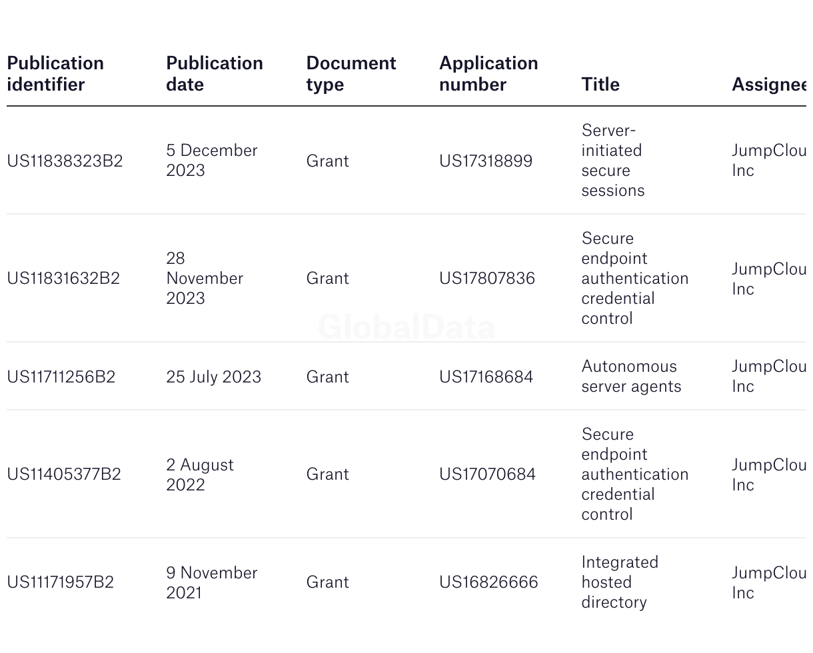
Task: Select application number US17807836
Action: point(487,279)
